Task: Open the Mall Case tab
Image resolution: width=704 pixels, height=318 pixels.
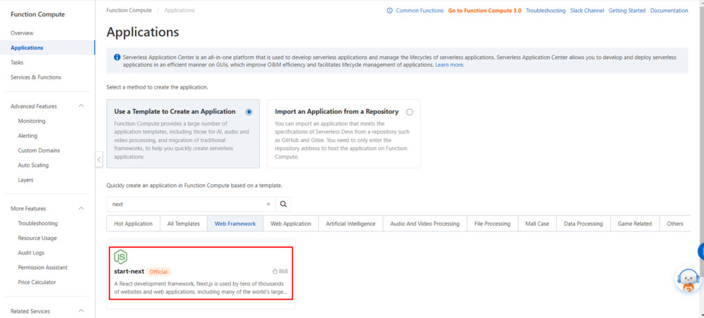Action: pyautogui.click(x=537, y=223)
